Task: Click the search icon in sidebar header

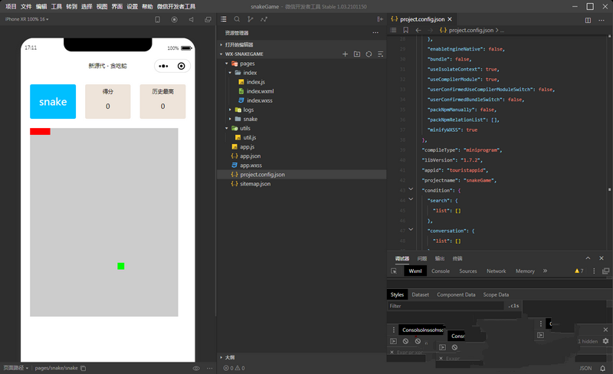Action: click(x=237, y=19)
